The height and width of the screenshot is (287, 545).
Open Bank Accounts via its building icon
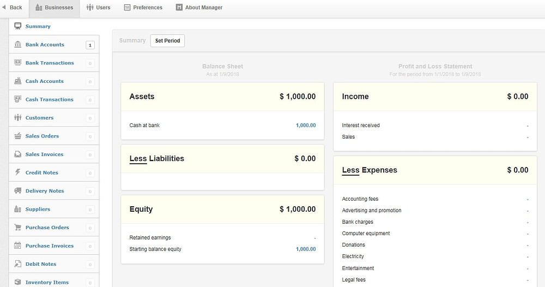pos(18,45)
